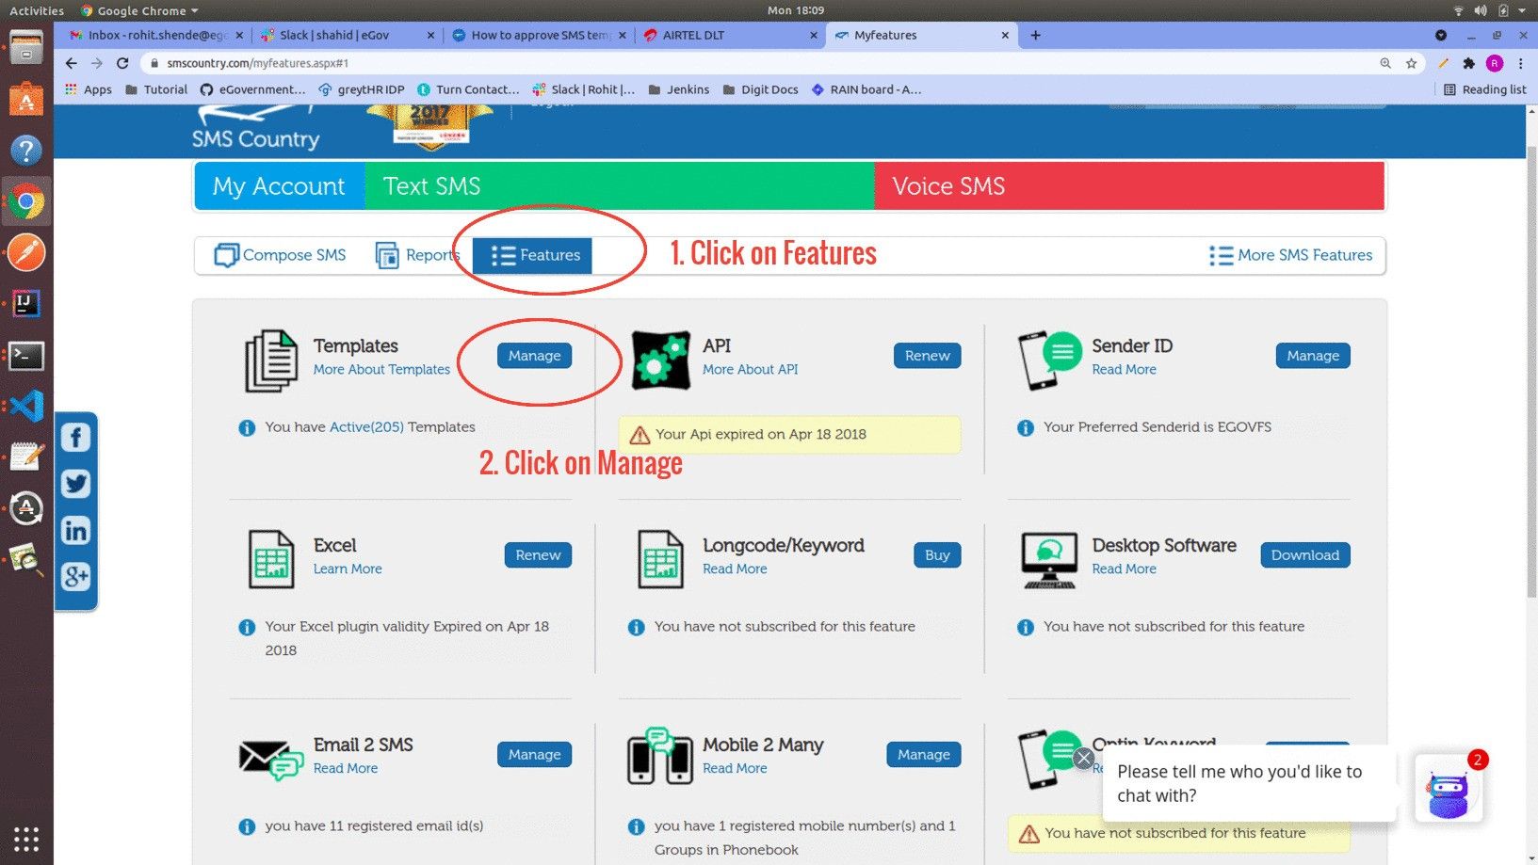Reload the page
The image size is (1538, 865).
click(x=122, y=63)
